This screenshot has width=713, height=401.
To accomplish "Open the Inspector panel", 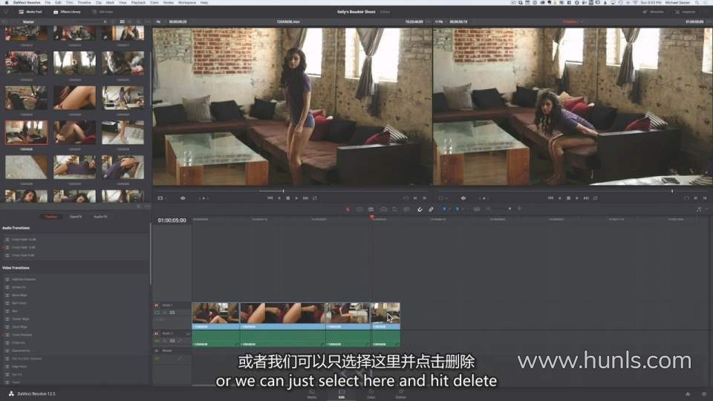I will tap(686, 12).
